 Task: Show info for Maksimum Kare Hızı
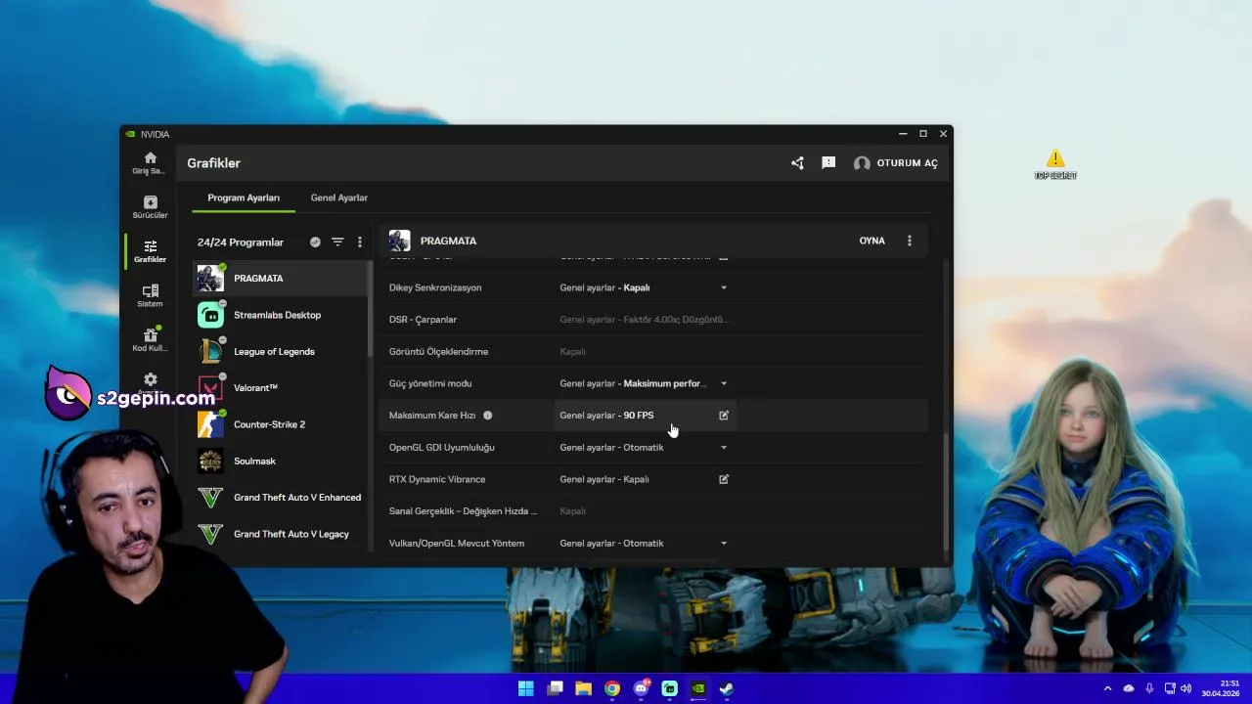pos(487,416)
